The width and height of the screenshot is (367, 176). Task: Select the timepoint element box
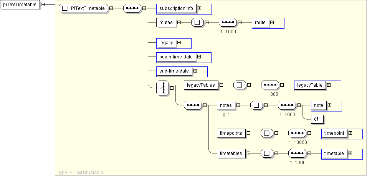334,133
